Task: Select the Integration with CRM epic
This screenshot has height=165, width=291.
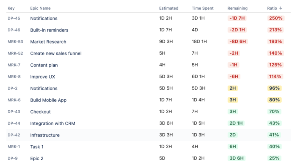Action: [x=53, y=124]
